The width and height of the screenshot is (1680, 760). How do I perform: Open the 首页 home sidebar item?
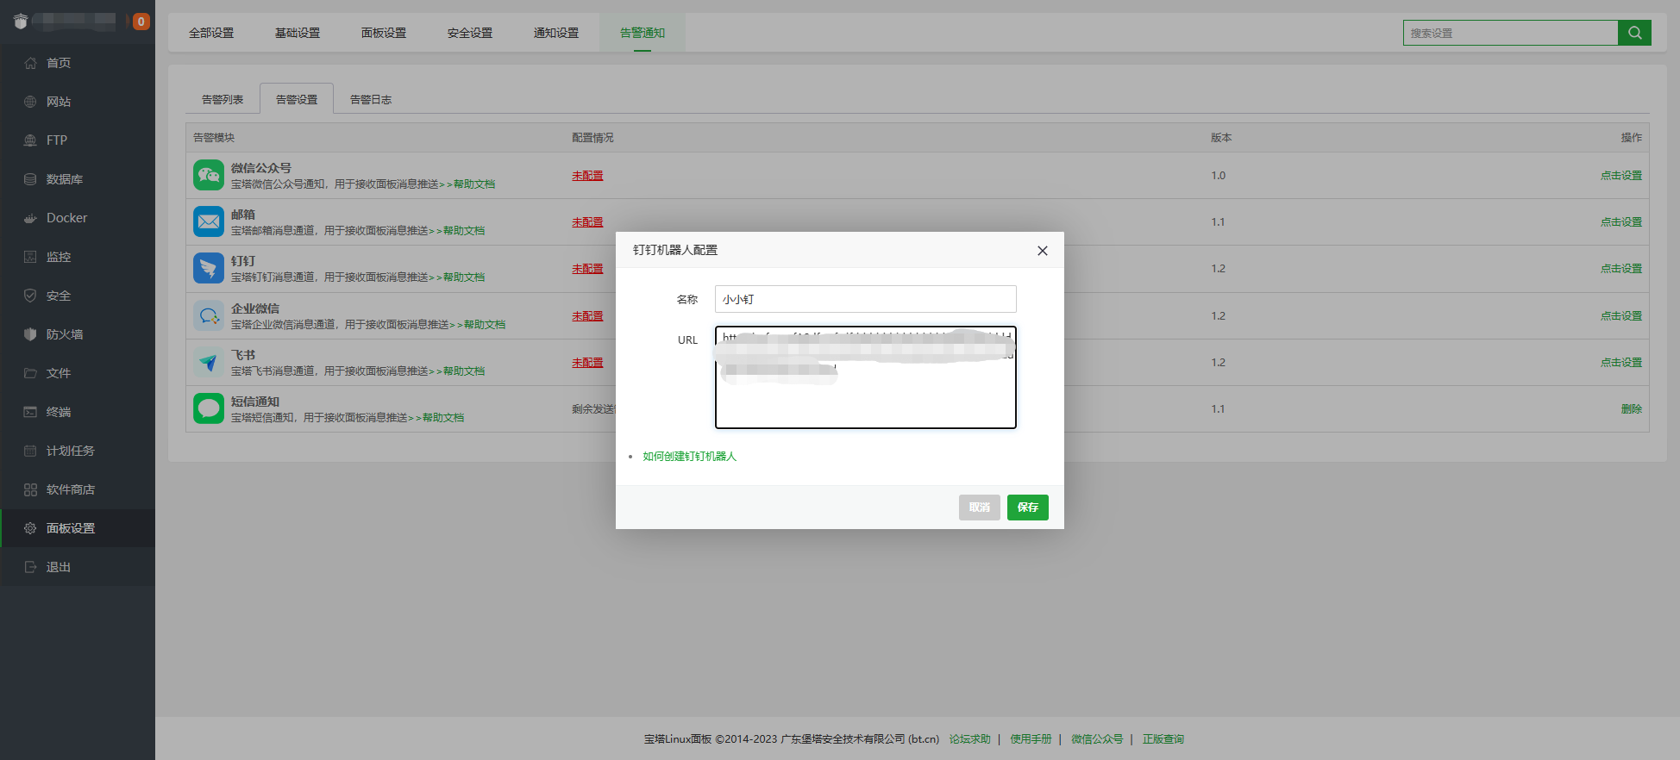pos(78,63)
